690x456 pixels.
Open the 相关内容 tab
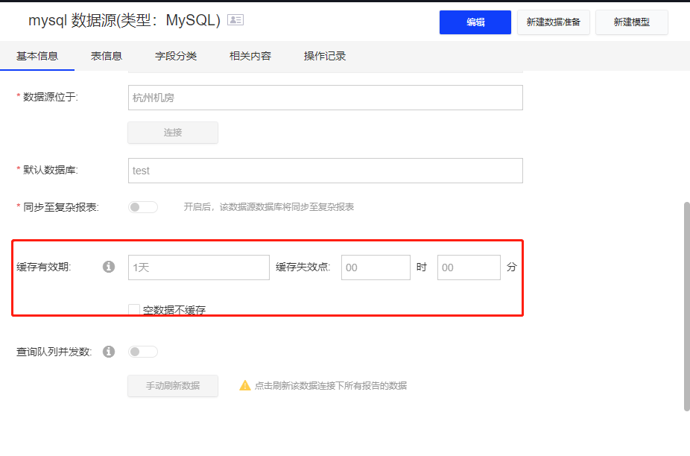point(250,55)
